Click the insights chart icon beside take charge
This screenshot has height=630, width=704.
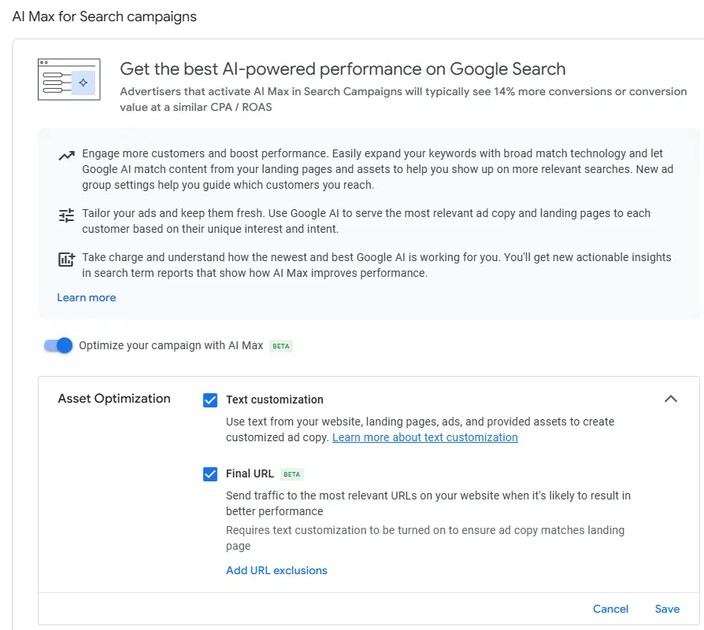pos(67,258)
